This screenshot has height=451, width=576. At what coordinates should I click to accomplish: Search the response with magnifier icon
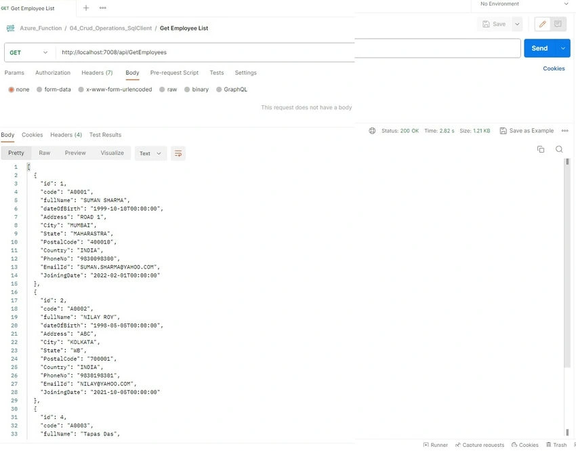click(559, 149)
